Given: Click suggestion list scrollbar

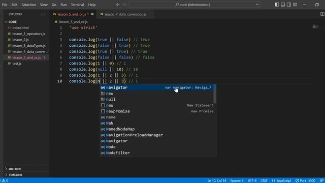Looking at the screenshot, I should tap(214, 94).
